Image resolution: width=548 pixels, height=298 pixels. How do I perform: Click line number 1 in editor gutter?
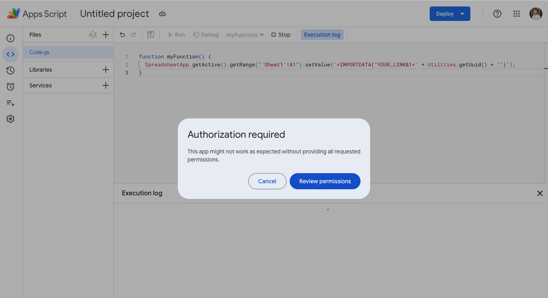(127, 57)
